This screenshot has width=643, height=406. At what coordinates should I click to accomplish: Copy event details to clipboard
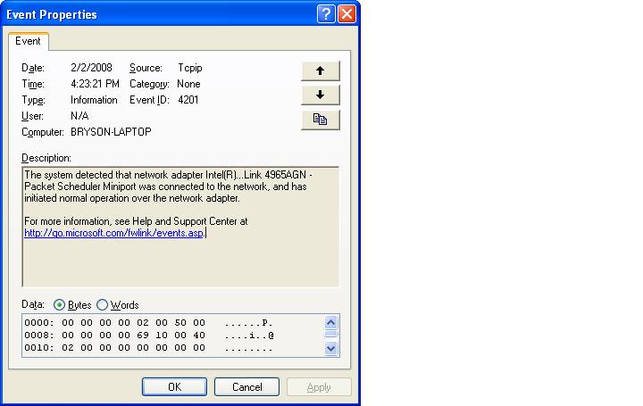(x=321, y=120)
